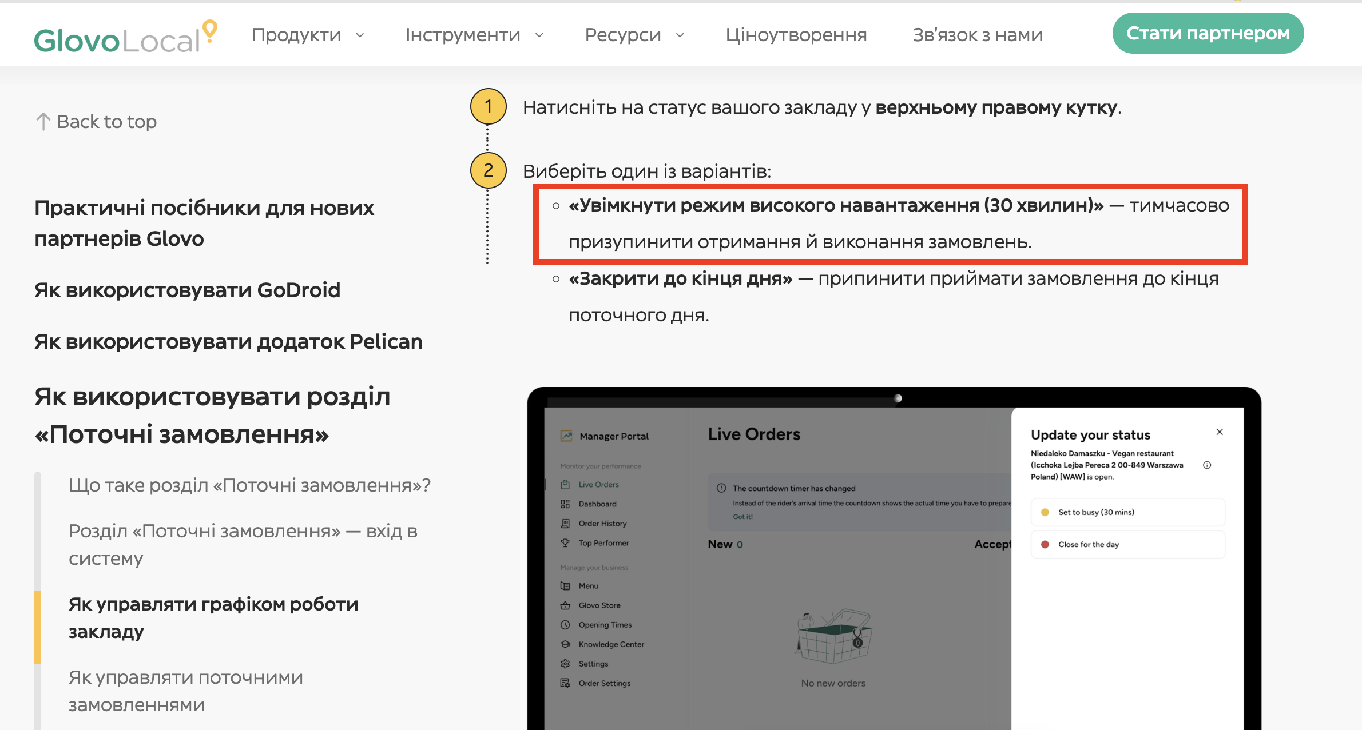Screen dimensions: 1362x730
Task: Expand the Ресурси dropdown menu
Action: click(x=634, y=35)
